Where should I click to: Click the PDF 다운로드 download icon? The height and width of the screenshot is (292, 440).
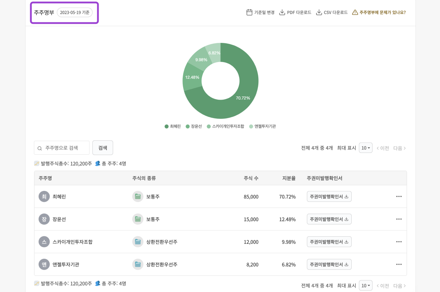pyautogui.click(x=282, y=12)
